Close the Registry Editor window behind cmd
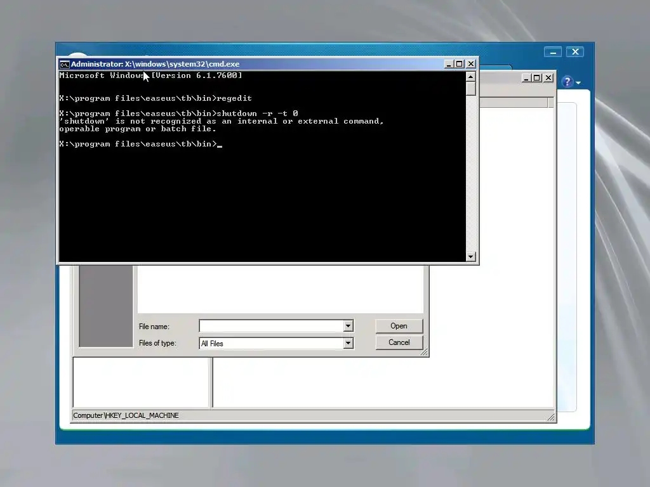This screenshot has height=487, width=650. [548, 78]
